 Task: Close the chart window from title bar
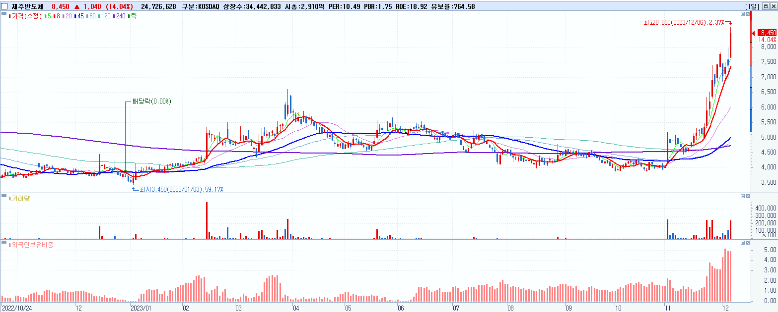pyautogui.click(x=773, y=6)
